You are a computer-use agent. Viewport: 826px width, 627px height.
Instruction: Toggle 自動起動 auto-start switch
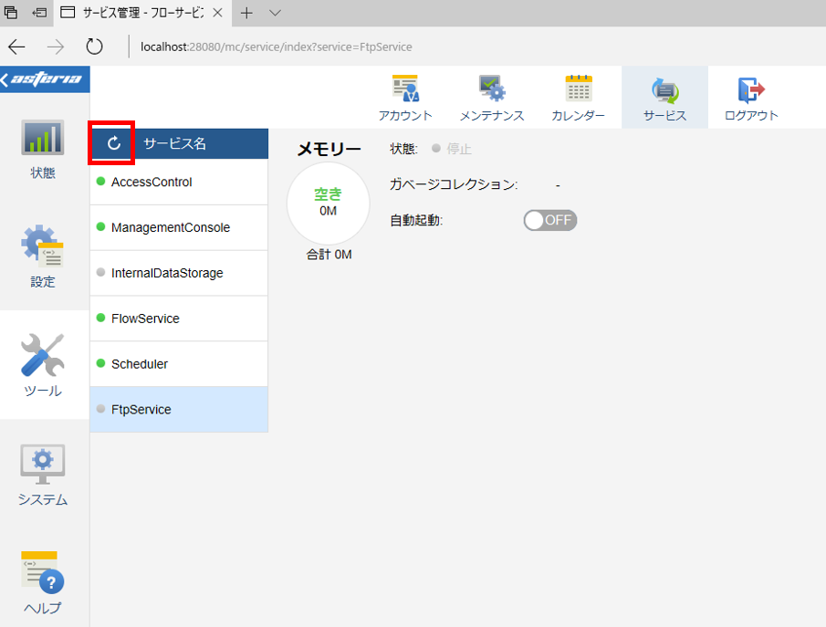point(550,220)
